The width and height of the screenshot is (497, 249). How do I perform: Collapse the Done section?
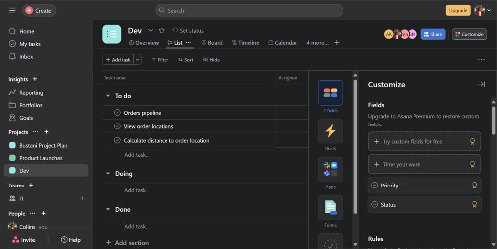(x=108, y=209)
